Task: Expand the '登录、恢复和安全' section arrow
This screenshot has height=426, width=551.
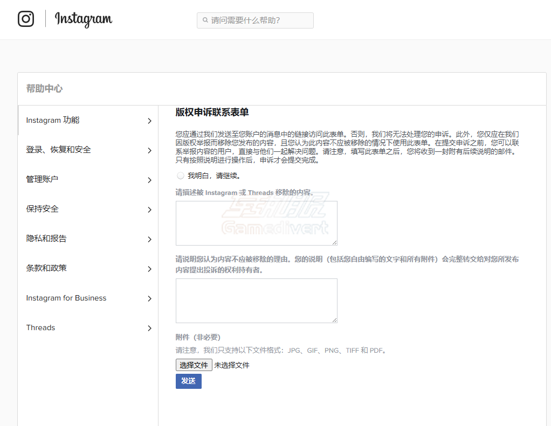Action: (149, 150)
